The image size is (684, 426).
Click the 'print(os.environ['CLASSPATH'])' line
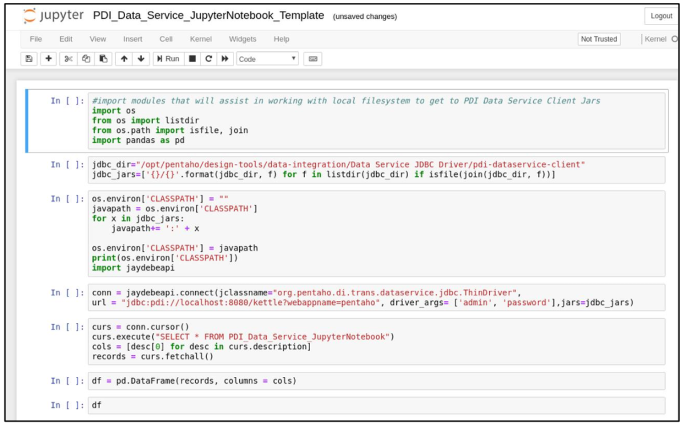click(165, 258)
